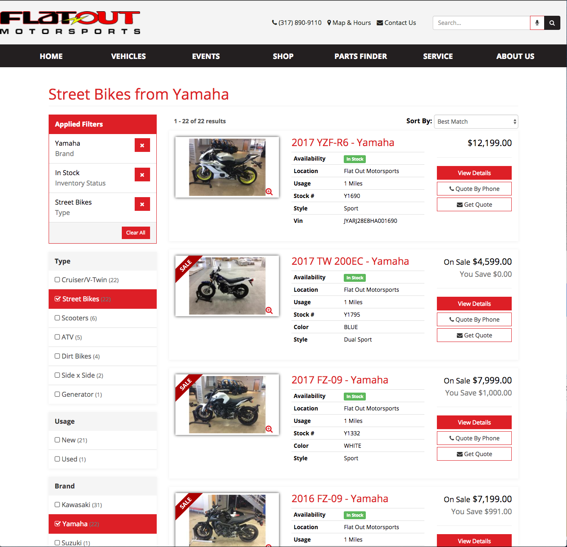Click the map pin icon beside Map & Hours

click(329, 23)
